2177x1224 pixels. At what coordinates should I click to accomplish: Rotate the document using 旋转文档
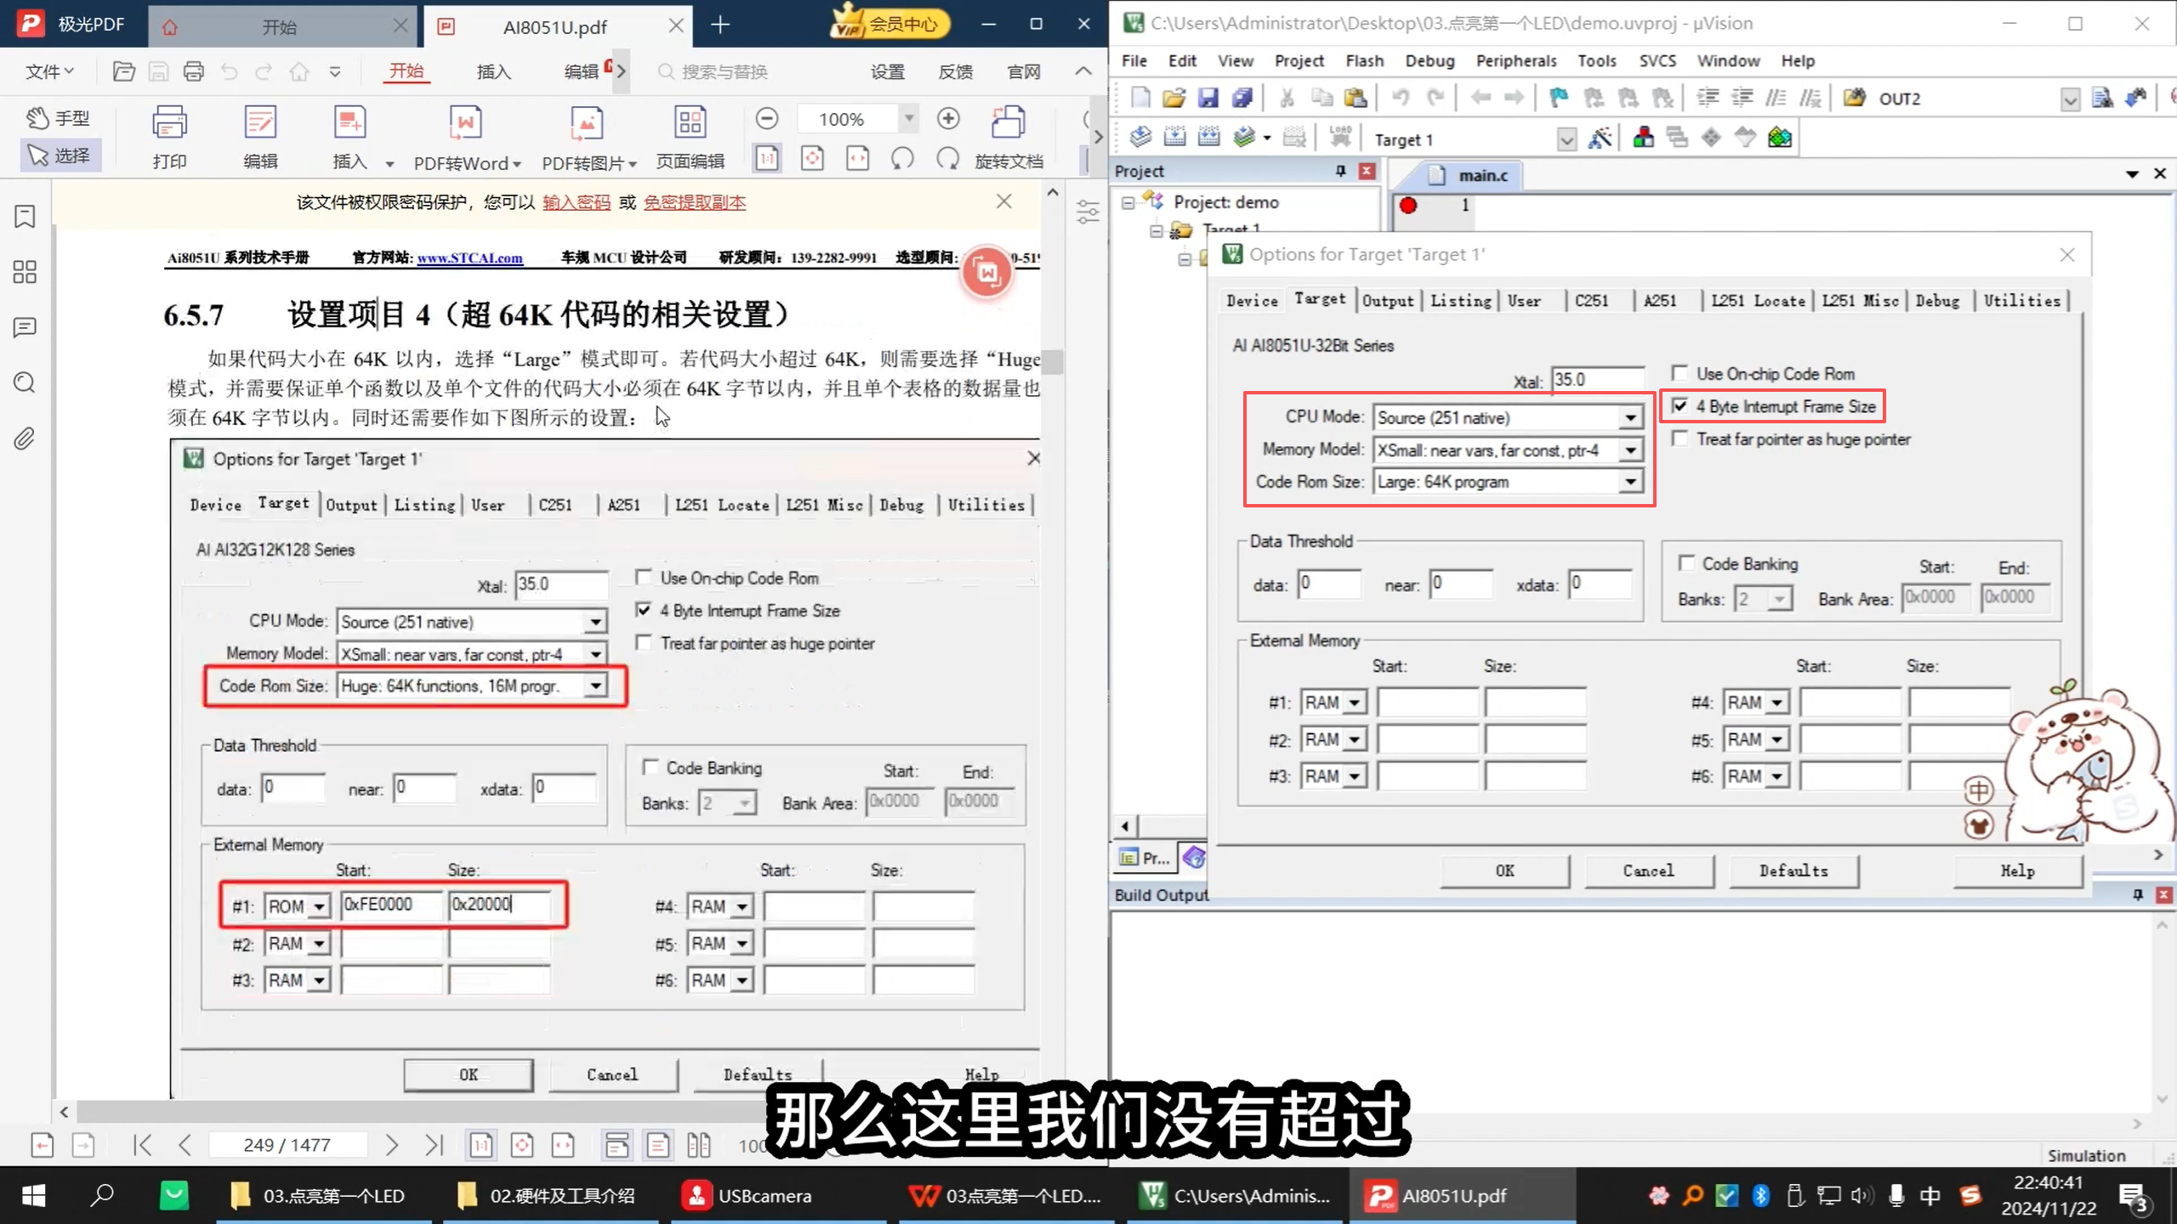[x=1009, y=136]
